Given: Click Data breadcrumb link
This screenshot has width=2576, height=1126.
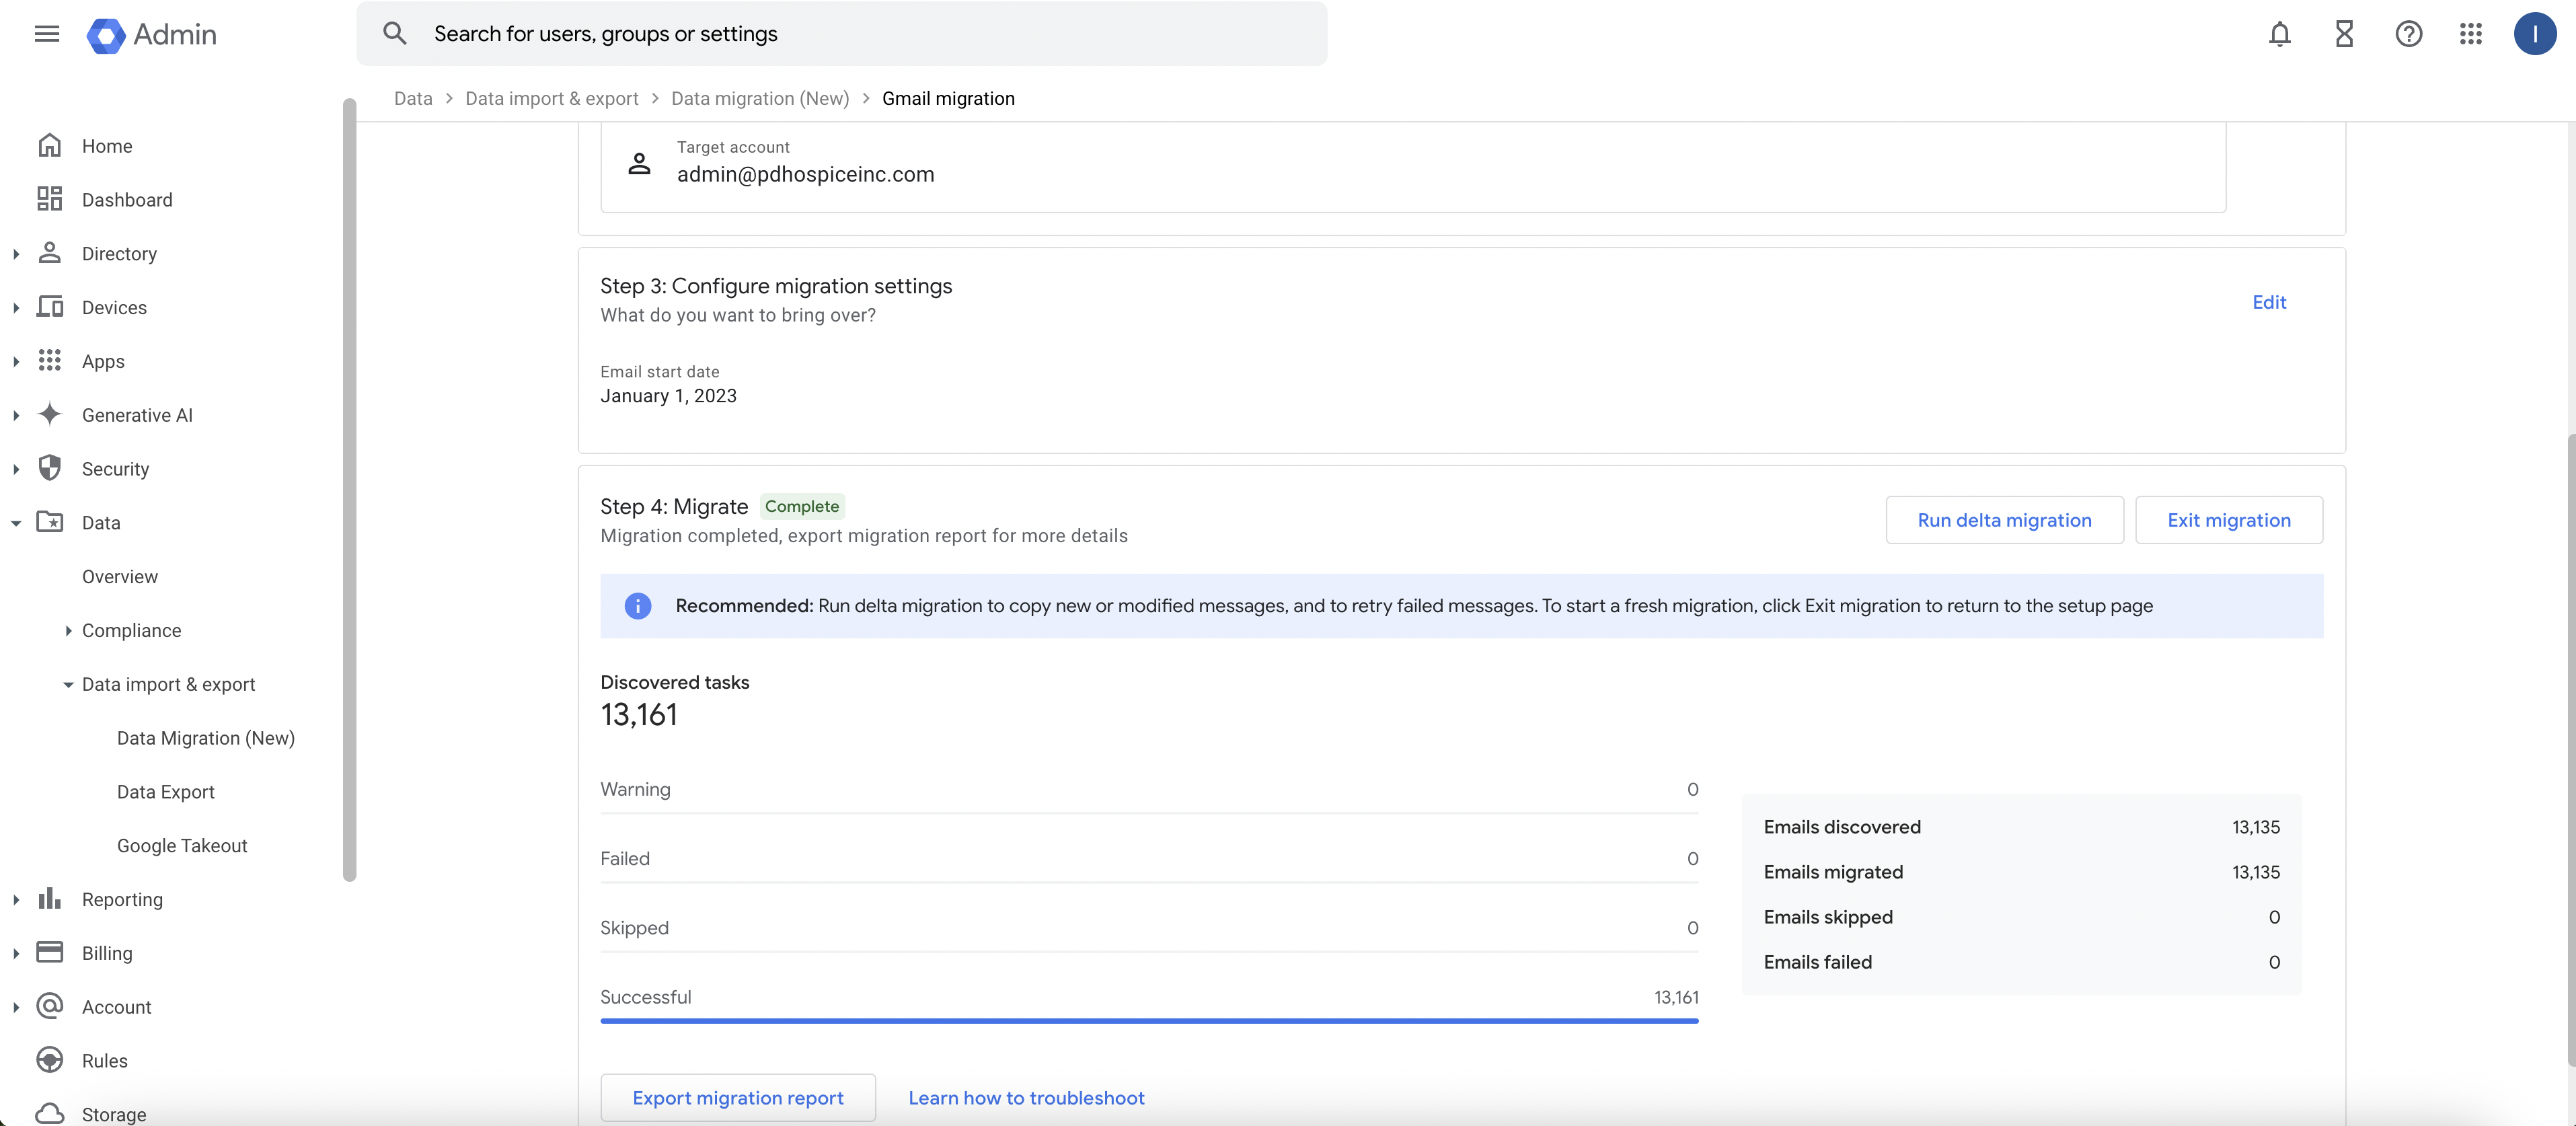Looking at the screenshot, I should [x=413, y=98].
